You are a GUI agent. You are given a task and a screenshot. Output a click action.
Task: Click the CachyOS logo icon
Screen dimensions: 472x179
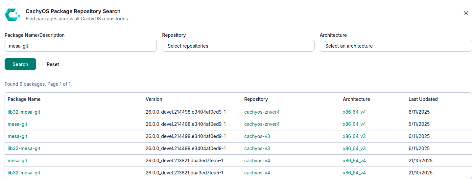point(12,15)
